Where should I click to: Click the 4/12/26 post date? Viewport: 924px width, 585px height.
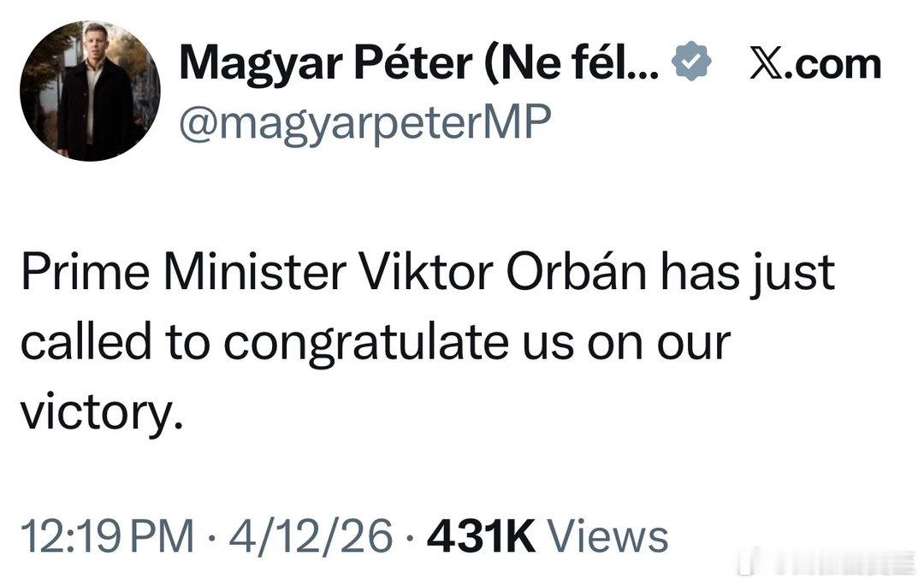pos(311,537)
